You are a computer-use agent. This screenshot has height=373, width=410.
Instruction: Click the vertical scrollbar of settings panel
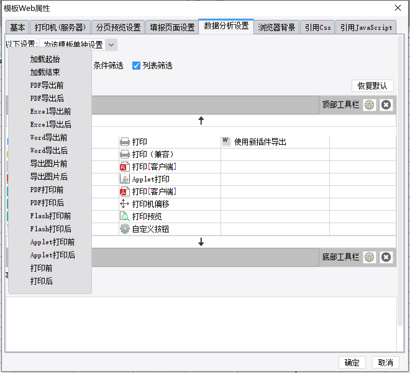point(400,181)
